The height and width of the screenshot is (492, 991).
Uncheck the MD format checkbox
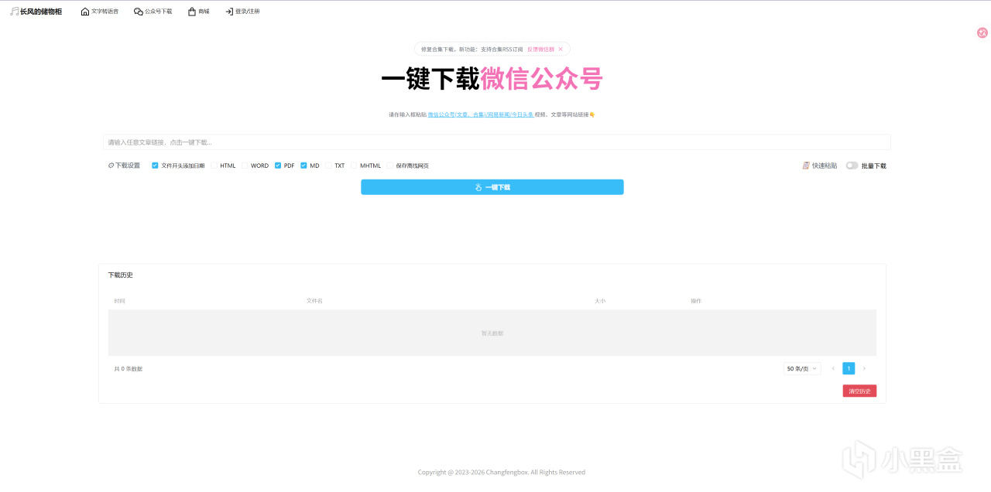[303, 166]
